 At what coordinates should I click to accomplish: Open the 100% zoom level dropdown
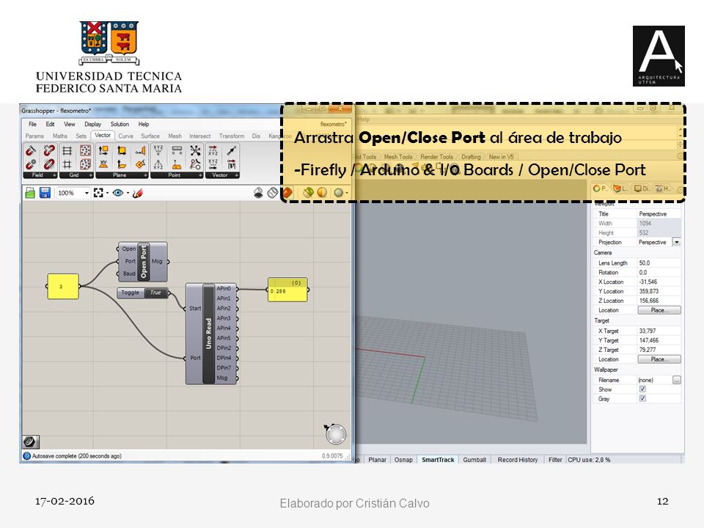pyautogui.click(x=87, y=193)
